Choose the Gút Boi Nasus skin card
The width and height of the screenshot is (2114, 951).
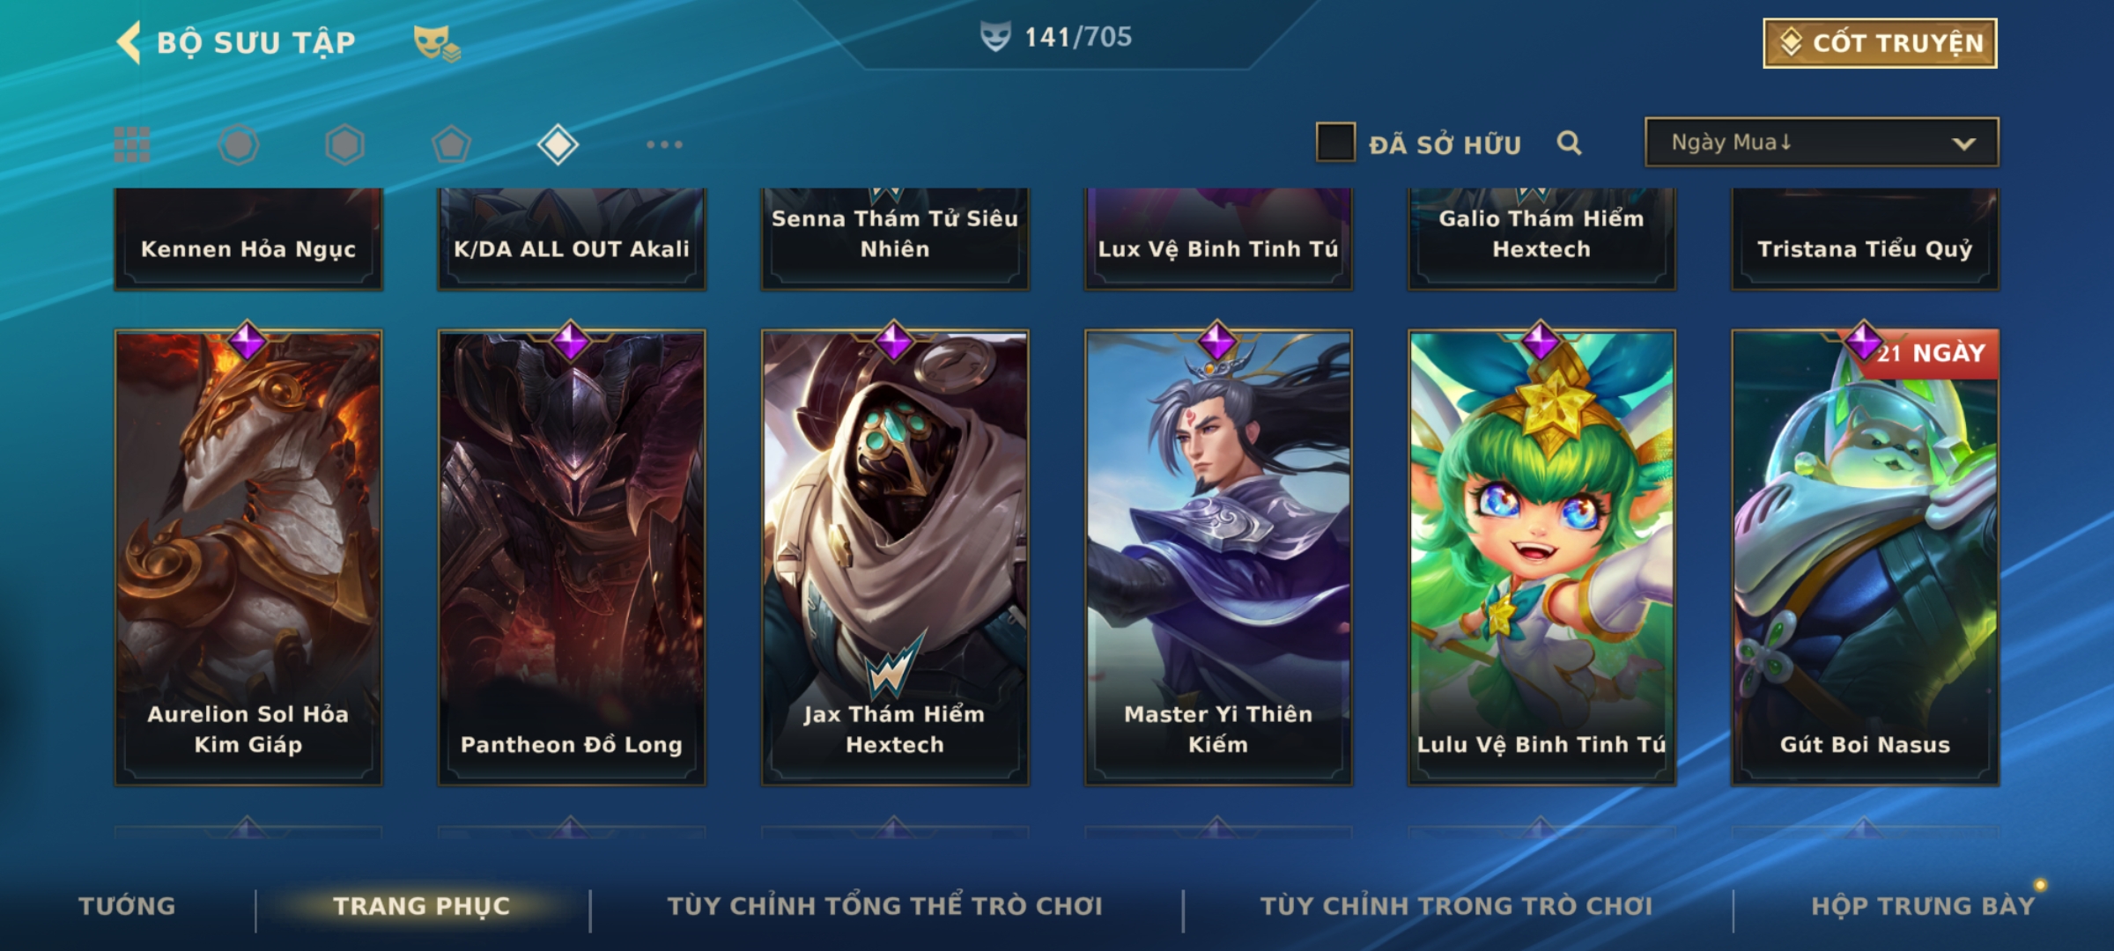click(x=1865, y=557)
